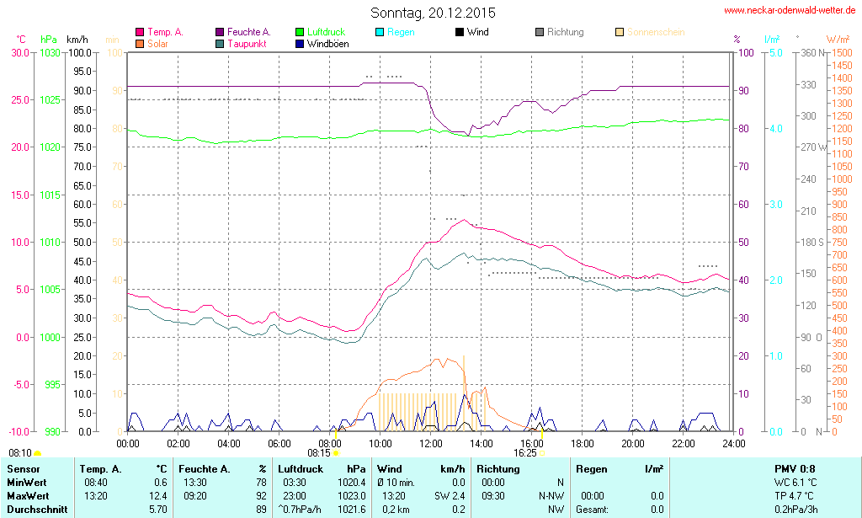Click the teal Taupunkt legend swatch

coord(220,43)
